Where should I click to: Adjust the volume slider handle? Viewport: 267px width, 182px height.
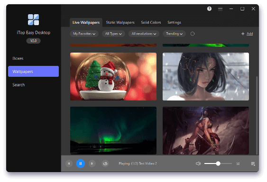tap(218, 164)
